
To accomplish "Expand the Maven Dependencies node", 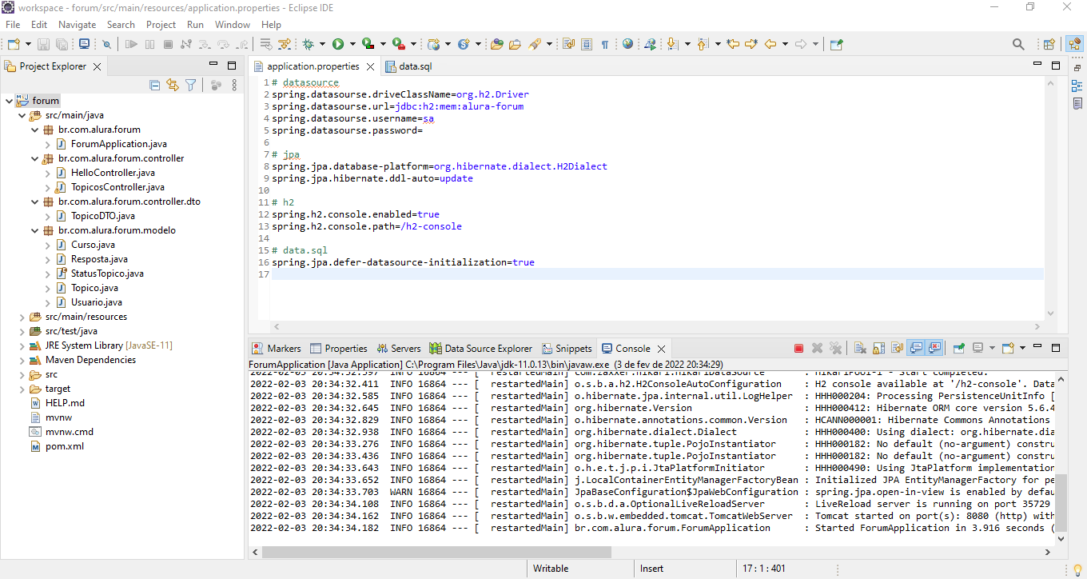I will [22, 360].
